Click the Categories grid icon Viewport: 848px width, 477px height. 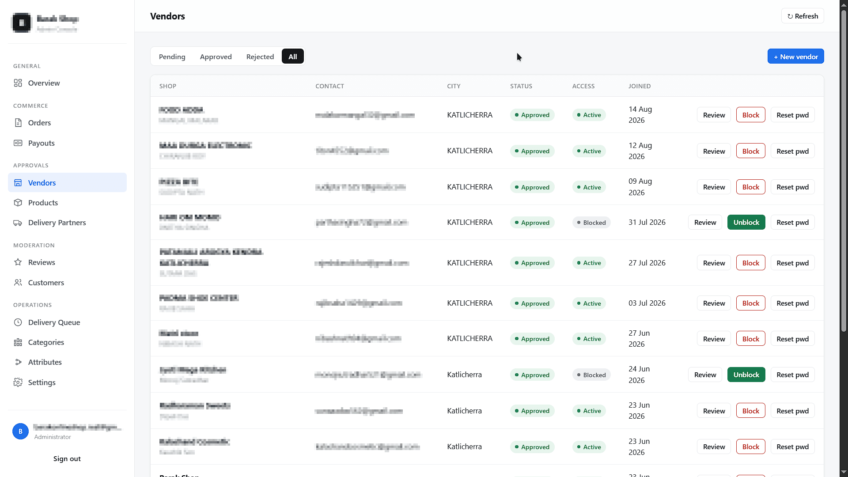pos(18,342)
